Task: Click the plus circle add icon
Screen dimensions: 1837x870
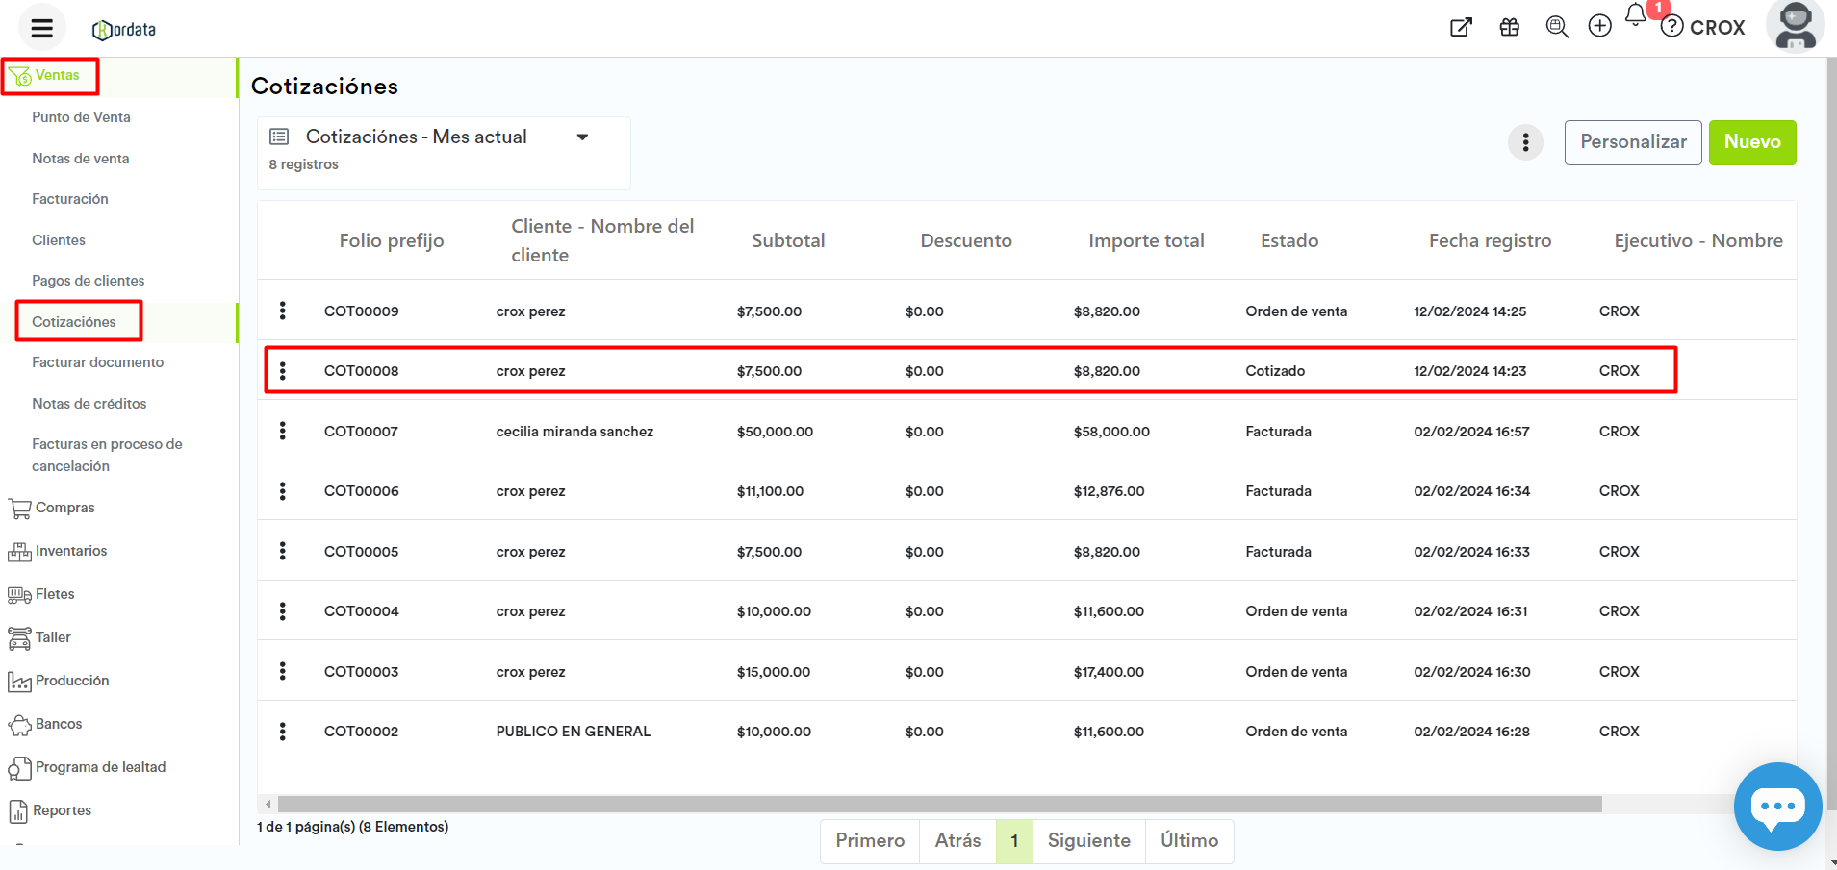Action: point(1599,27)
